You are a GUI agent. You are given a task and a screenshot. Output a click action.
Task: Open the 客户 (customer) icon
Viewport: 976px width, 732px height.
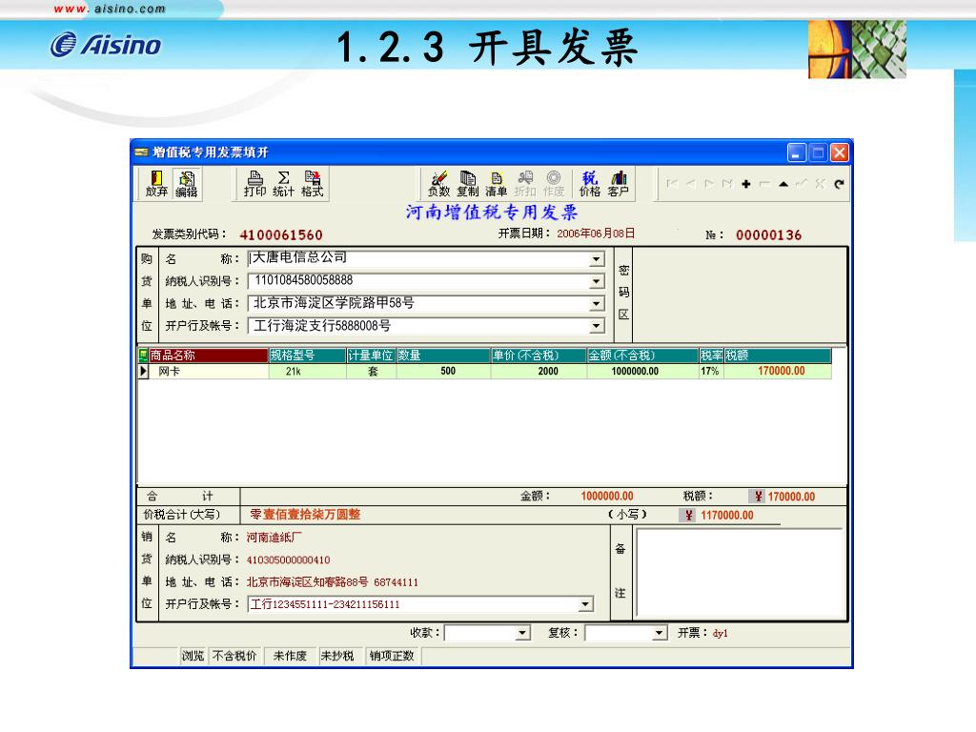point(618,184)
